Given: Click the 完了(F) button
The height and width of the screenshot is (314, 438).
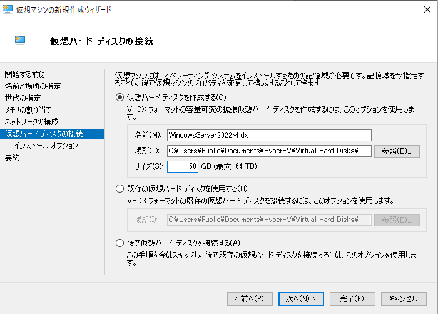Looking at the screenshot, I should coord(352,299).
